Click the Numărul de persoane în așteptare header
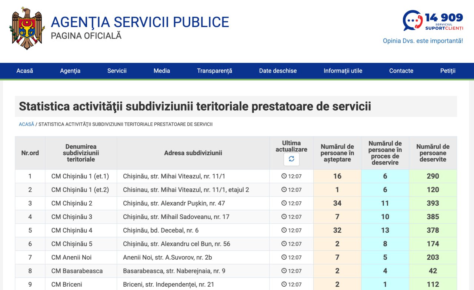The height and width of the screenshot is (290, 474). point(337,153)
